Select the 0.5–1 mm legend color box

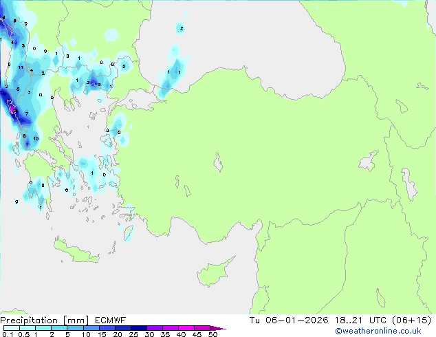coord(28,328)
